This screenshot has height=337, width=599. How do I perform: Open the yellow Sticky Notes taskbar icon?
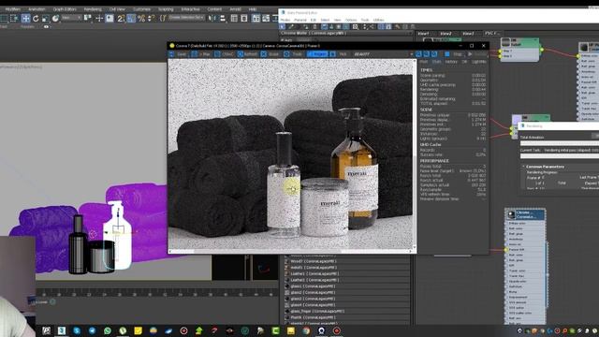138,330
